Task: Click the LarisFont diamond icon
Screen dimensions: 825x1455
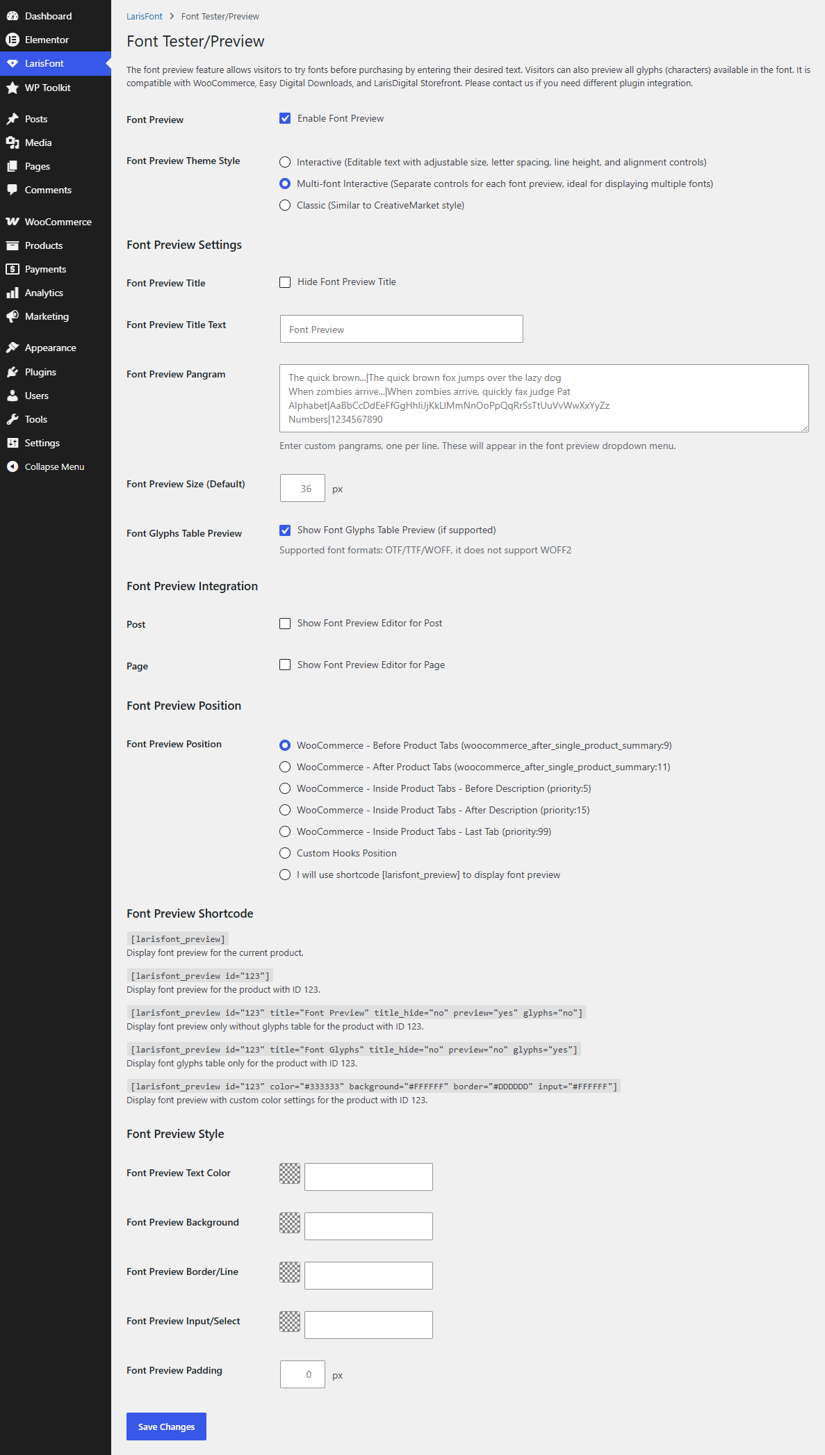Action: coord(13,63)
